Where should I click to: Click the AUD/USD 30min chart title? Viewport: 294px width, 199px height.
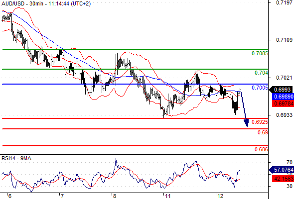click(x=46, y=3)
